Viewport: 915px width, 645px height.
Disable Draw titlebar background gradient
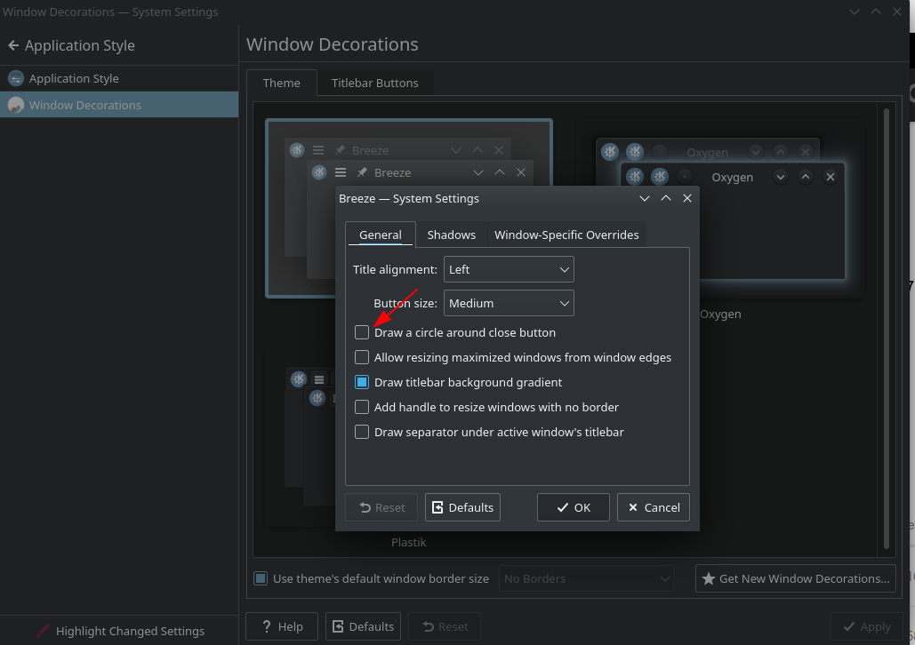(x=362, y=382)
